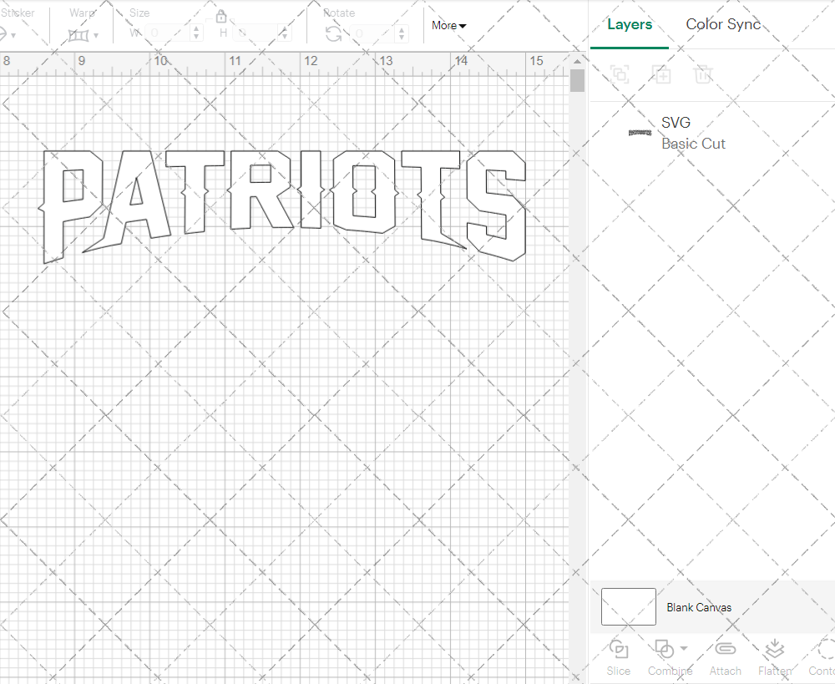Click the Group layers icon
The image size is (835, 684).
click(620, 74)
